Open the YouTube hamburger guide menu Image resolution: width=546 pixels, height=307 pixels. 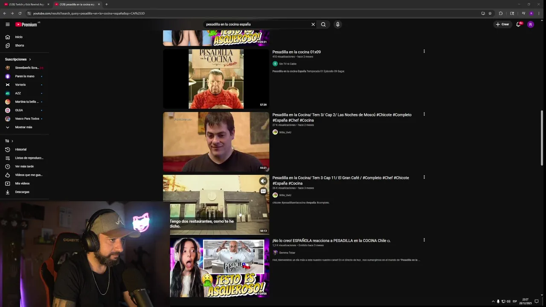click(7, 24)
